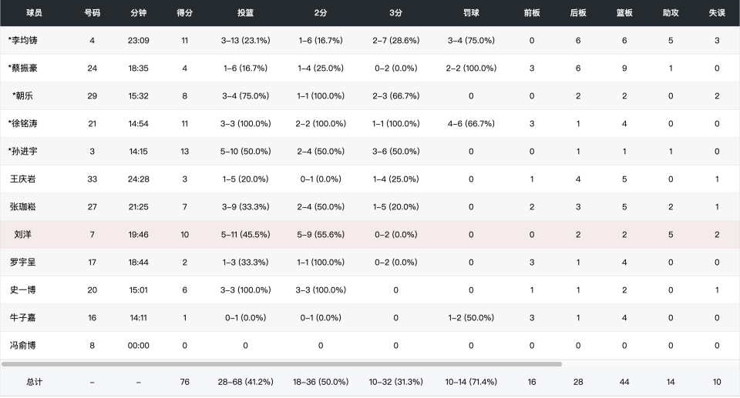Select the 投篮 column header

[x=245, y=13]
